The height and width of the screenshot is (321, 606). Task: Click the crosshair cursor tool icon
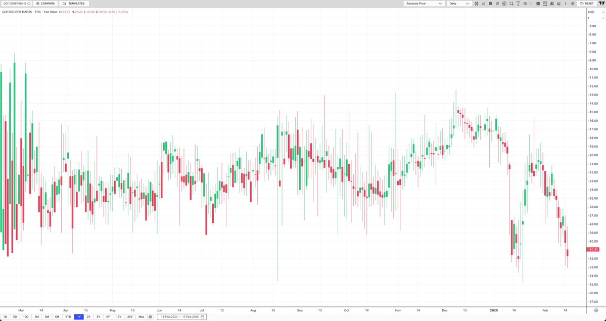pyautogui.click(x=511, y=4)
